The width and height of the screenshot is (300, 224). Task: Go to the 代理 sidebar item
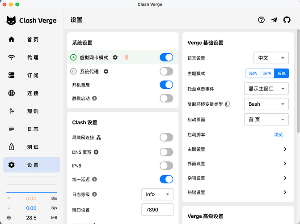[x=32, y=57]
